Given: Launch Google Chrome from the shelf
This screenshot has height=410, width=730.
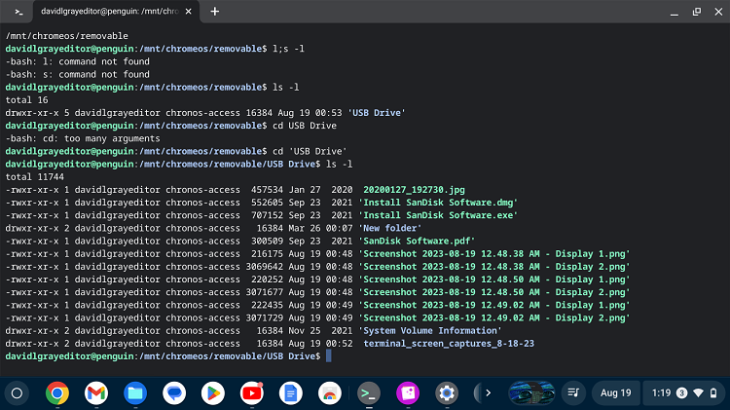Looking at the screenshot, I should (x=57, y=392).
